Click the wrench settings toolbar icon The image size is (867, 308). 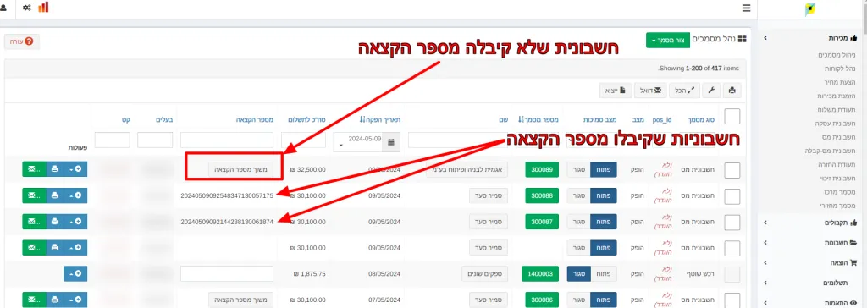pos(711,91)
